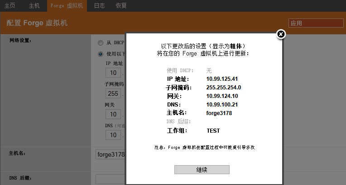Click IP 地址 first octet field
Image resolution: width=346 pixels, height=185 pixels.
113,73
